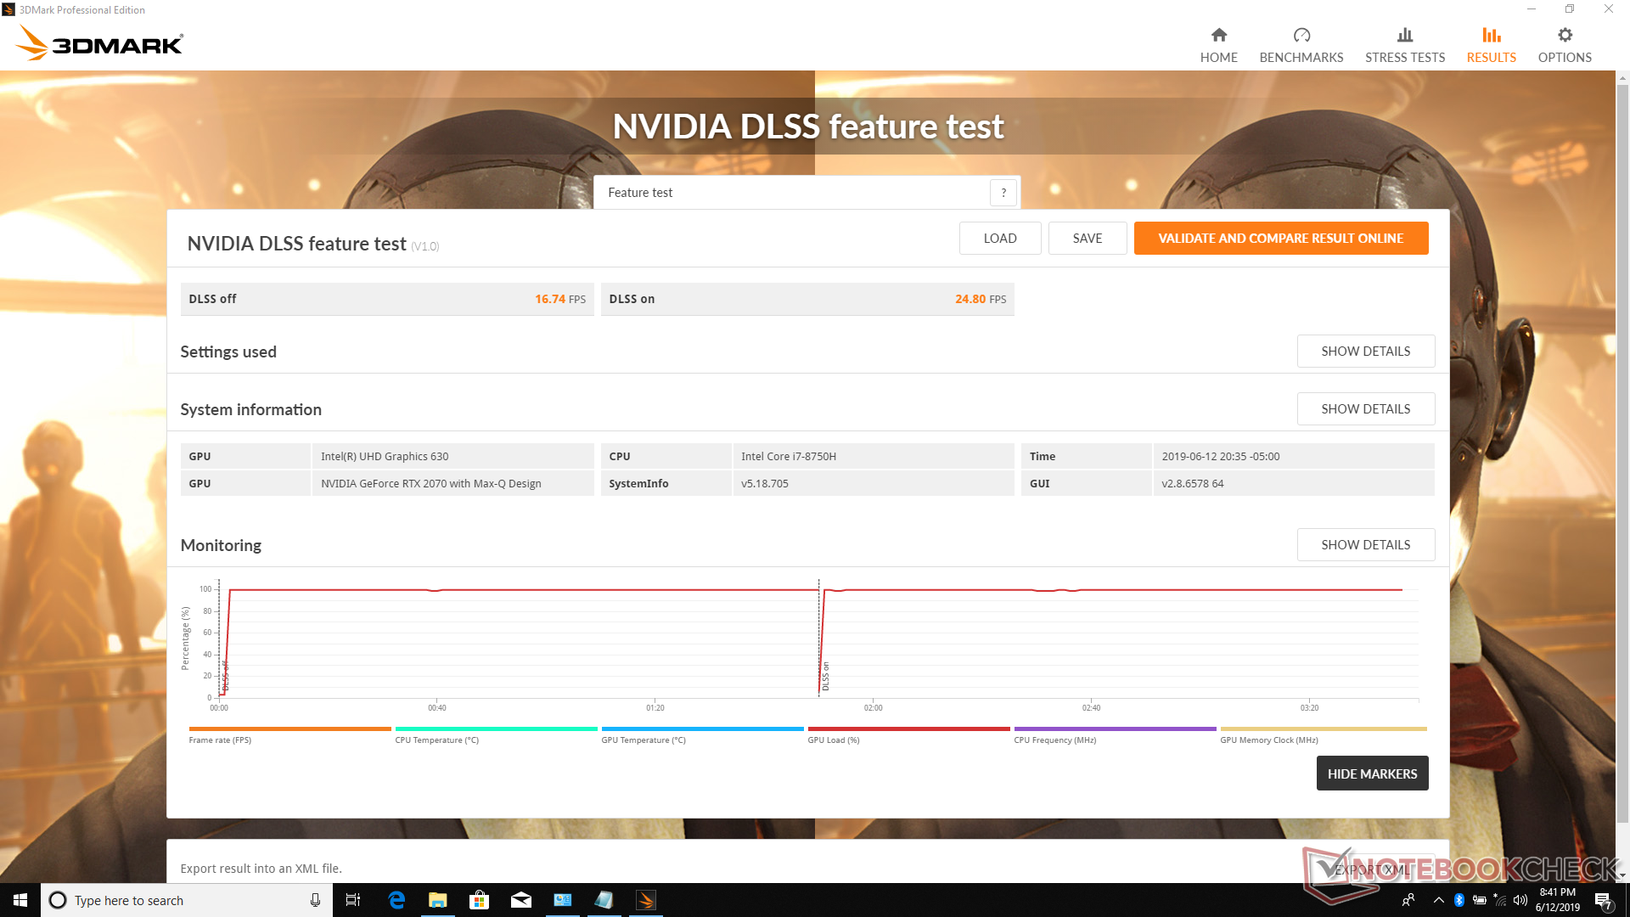Show details for Monitoring section
This screenshot has height=917, width=1630.
[1365, 545]
